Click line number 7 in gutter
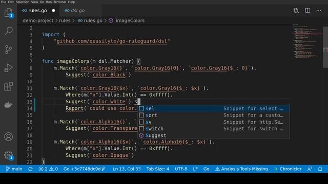Image resolution: width=328 pixels, height=184 pixels. tap(31, 61)
